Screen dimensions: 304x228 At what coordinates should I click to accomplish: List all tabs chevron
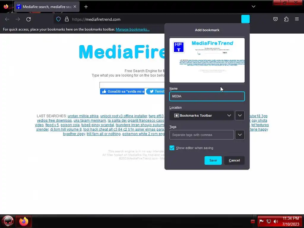click(254, 7)
